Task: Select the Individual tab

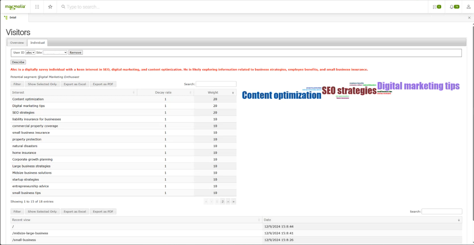Action: pyautogui.click(x=37, y=43)
